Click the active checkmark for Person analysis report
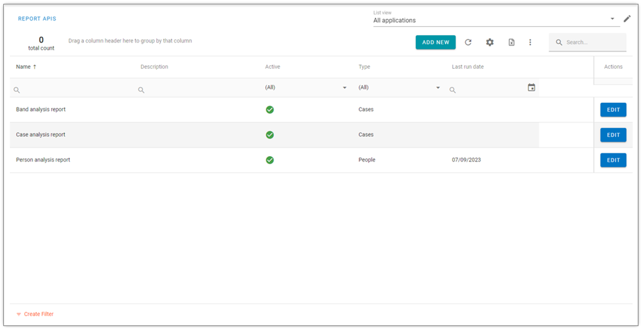 pyautogui.click(x=270, y=160)
